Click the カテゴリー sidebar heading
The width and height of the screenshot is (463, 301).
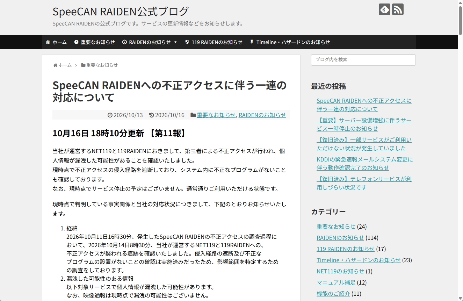tap(328, 212)
